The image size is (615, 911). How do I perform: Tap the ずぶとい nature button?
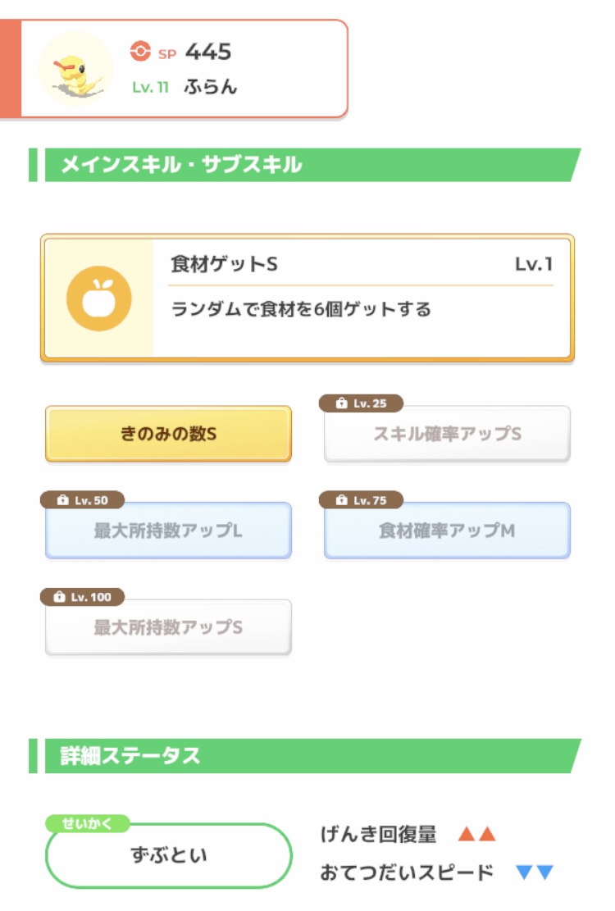pos(168,856)
